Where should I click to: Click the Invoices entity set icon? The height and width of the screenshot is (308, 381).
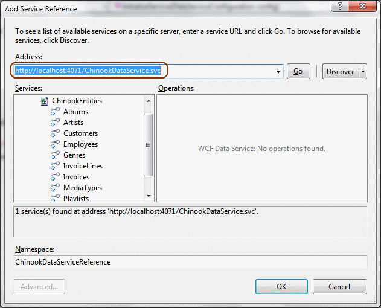click(55, 177)
